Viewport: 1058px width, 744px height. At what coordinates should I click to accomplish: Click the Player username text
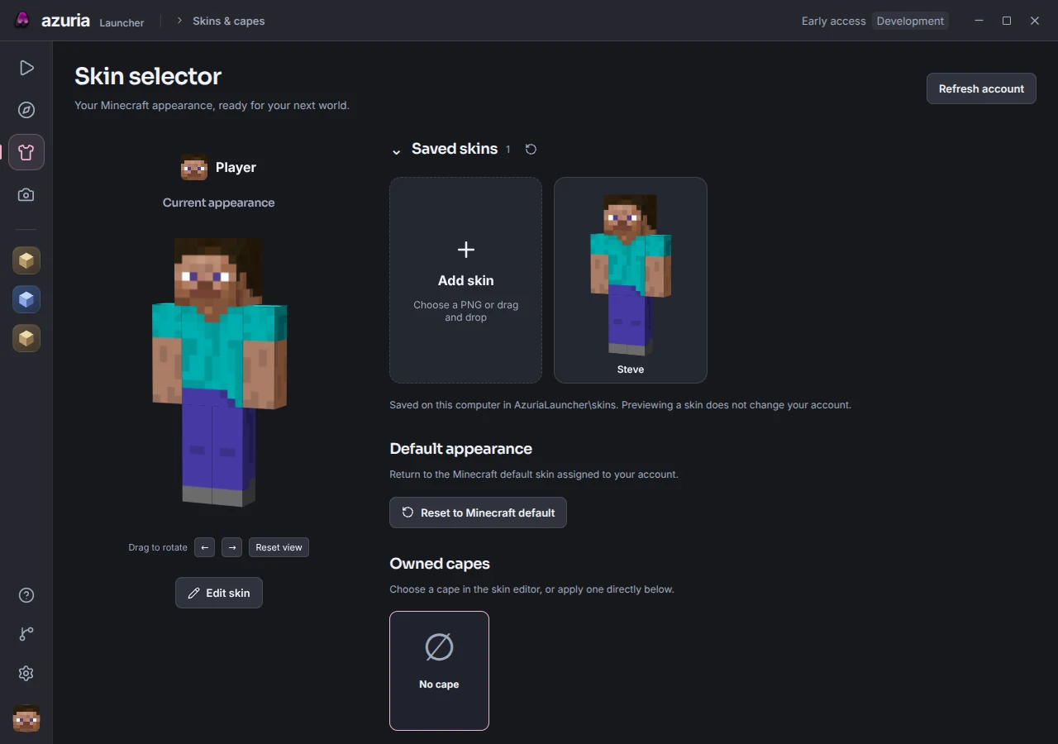coord(236,168)
